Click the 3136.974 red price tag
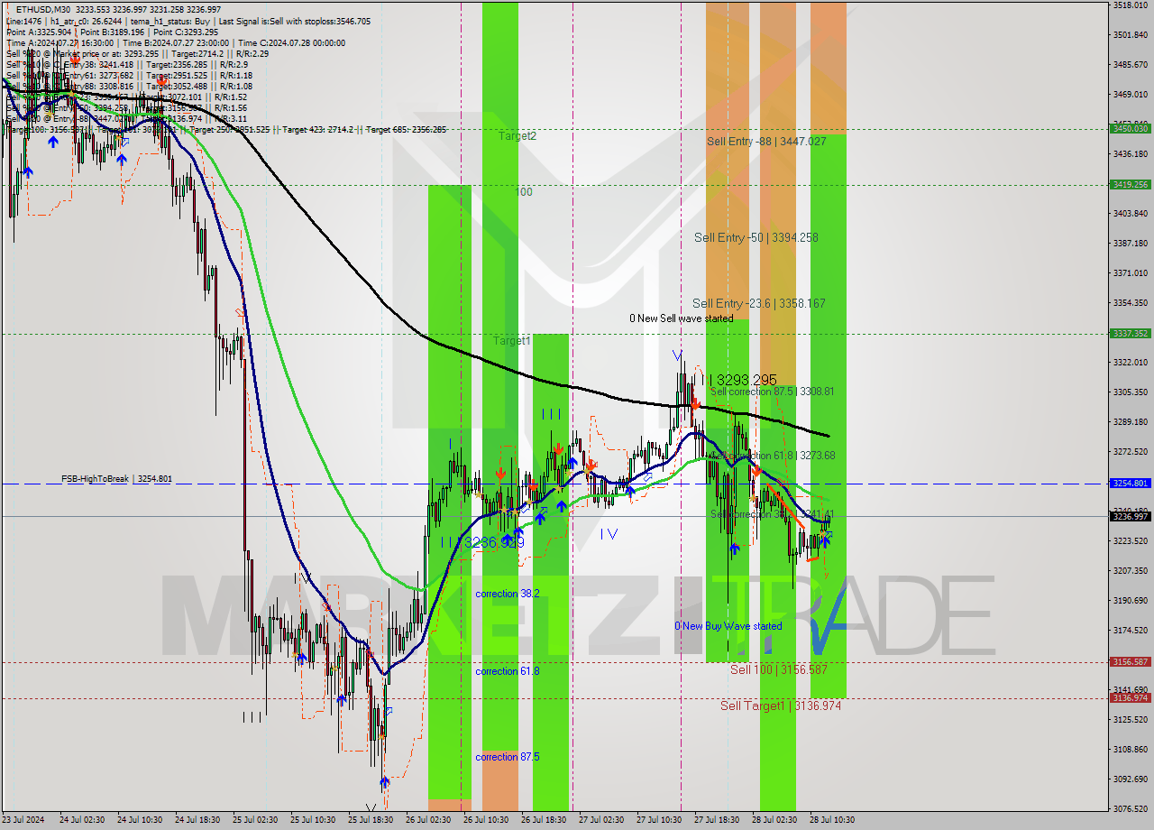1154x830 pixels. 1130,698
